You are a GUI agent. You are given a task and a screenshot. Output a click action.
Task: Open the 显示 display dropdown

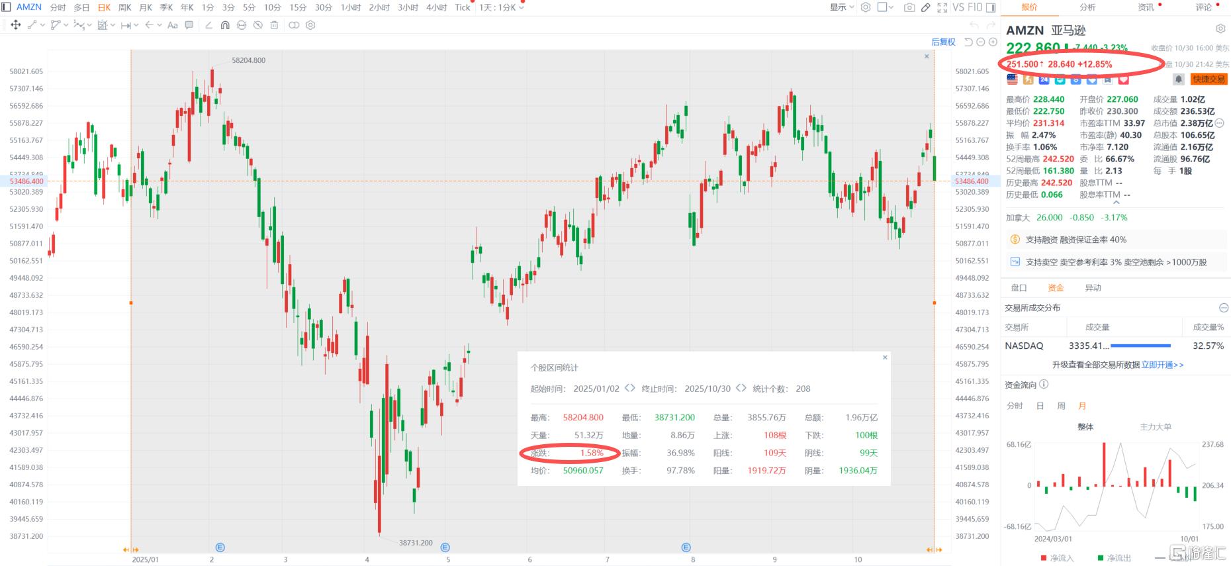click(842, 7)
